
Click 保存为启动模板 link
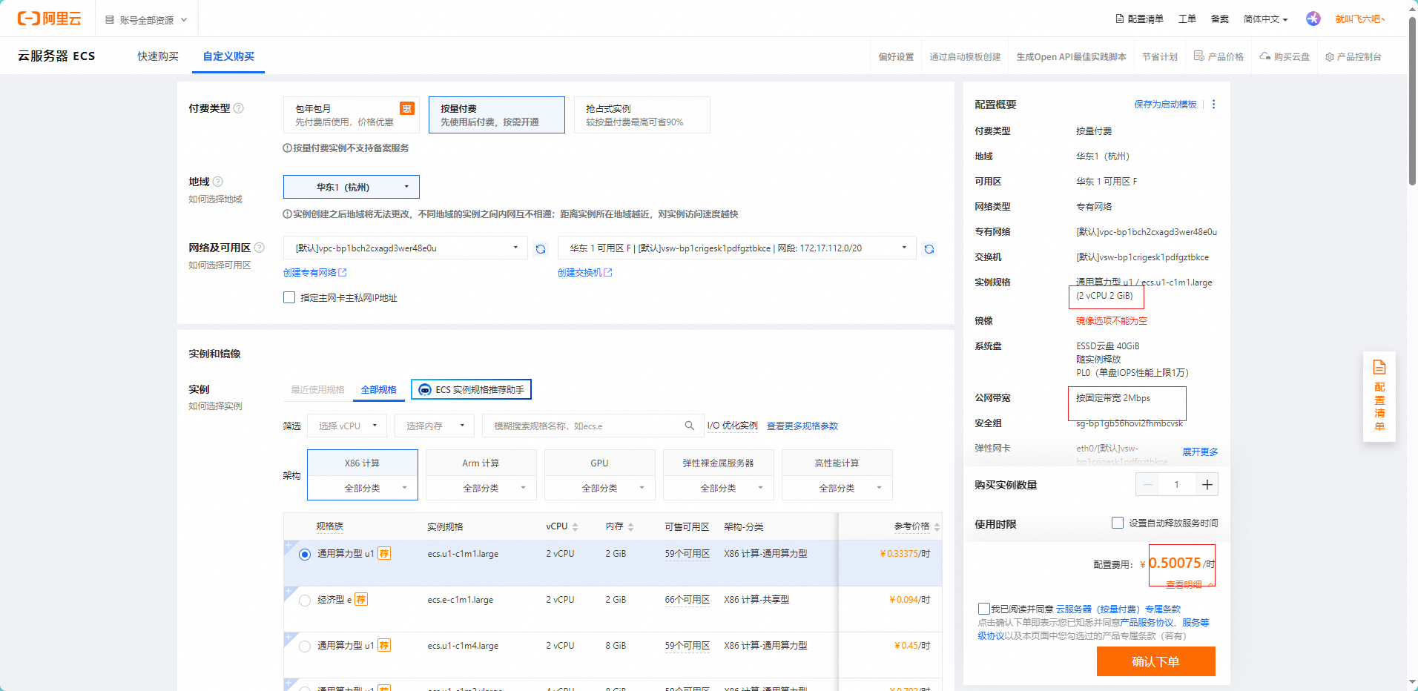(1165, 105)
